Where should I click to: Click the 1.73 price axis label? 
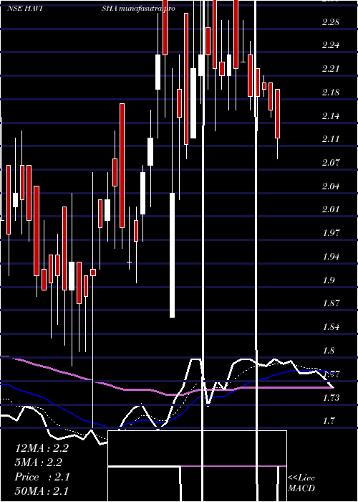coord(331,397)
